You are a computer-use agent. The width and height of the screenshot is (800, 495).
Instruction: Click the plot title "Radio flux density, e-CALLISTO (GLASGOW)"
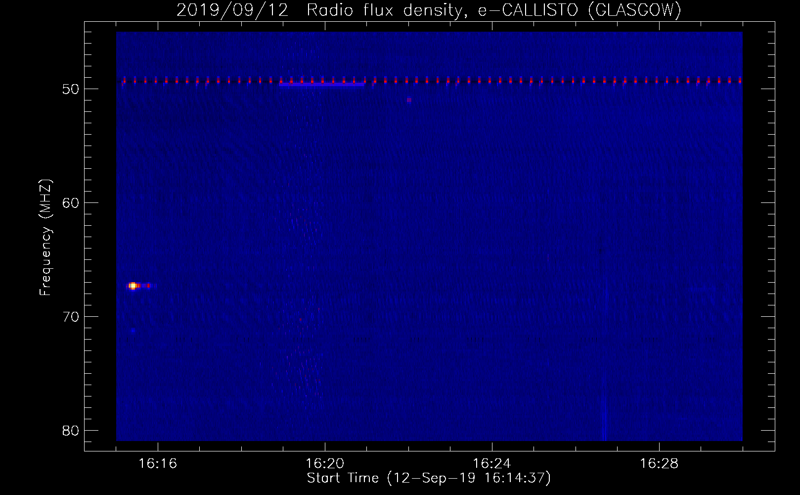(493, 10)
